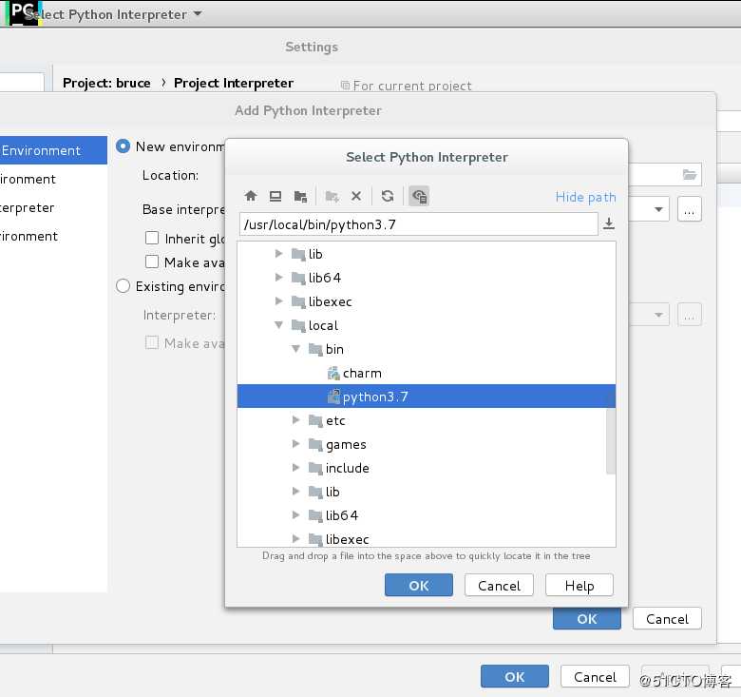Select the Existing environment radio button
The image size is (741, 697).
(x=123, y=286)
